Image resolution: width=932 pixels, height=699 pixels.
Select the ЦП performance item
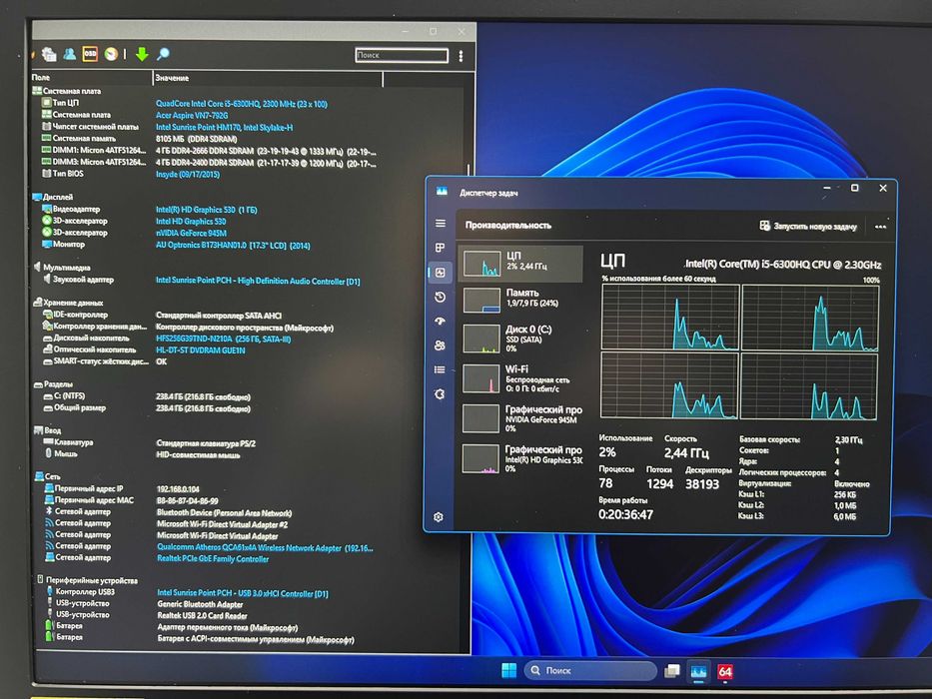[x=520, y=264]
